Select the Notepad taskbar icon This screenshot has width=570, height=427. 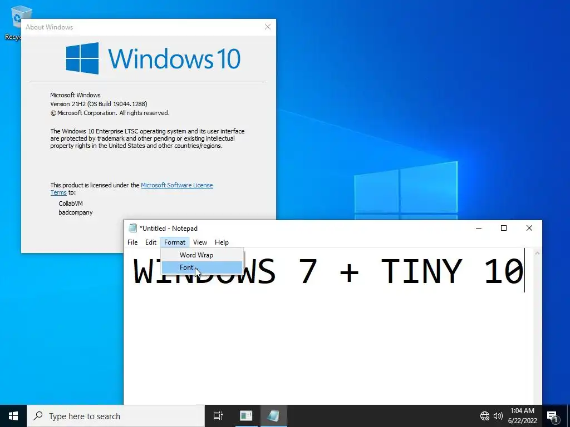(274, 416)
